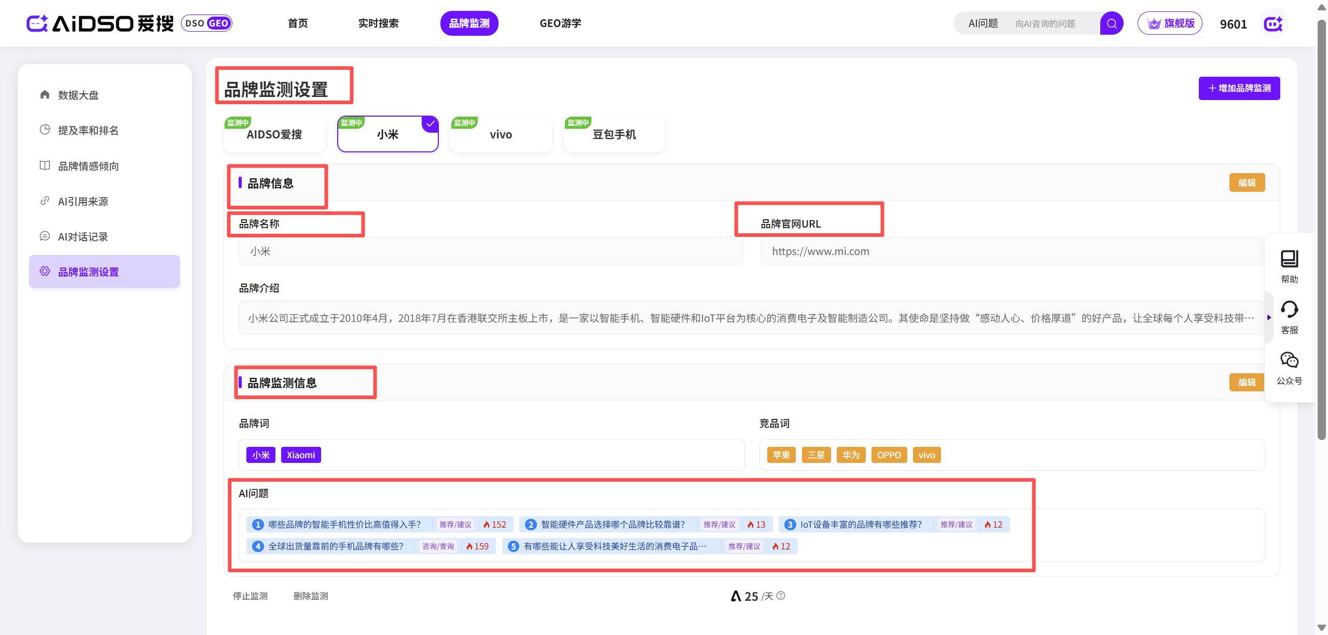The height and width of the screenshot is (635, 1328).
Task: Open 提及率和排名 in the sidebar
Action: [88, 130]
